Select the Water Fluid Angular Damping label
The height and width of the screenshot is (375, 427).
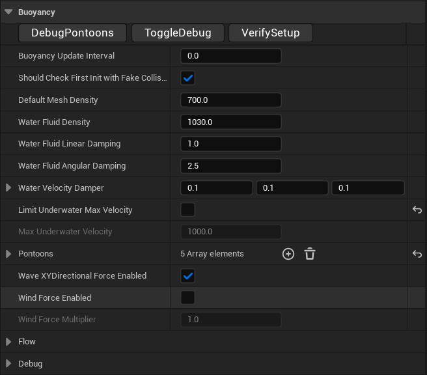pos(72,166)
